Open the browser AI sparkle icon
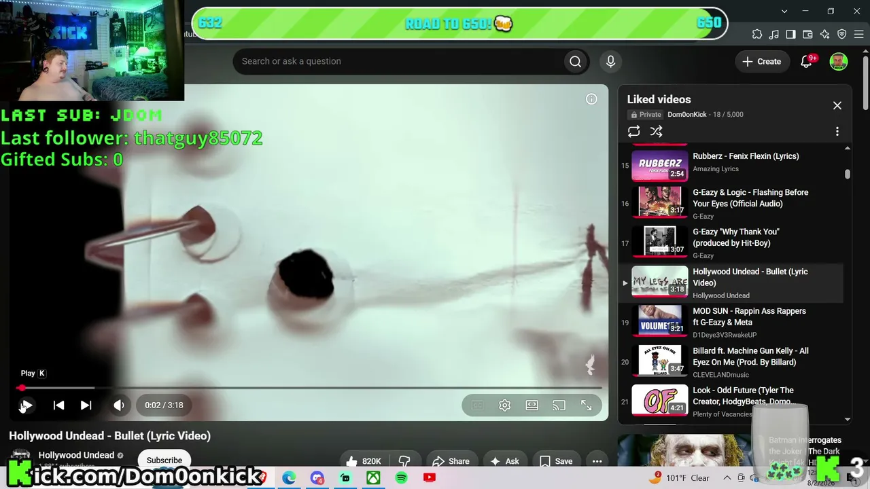The width and height of the screenshot is (870, 489). coord(825,35)
